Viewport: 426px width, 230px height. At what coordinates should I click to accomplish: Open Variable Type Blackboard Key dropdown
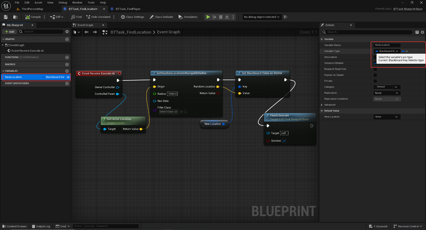pos(386,51)
